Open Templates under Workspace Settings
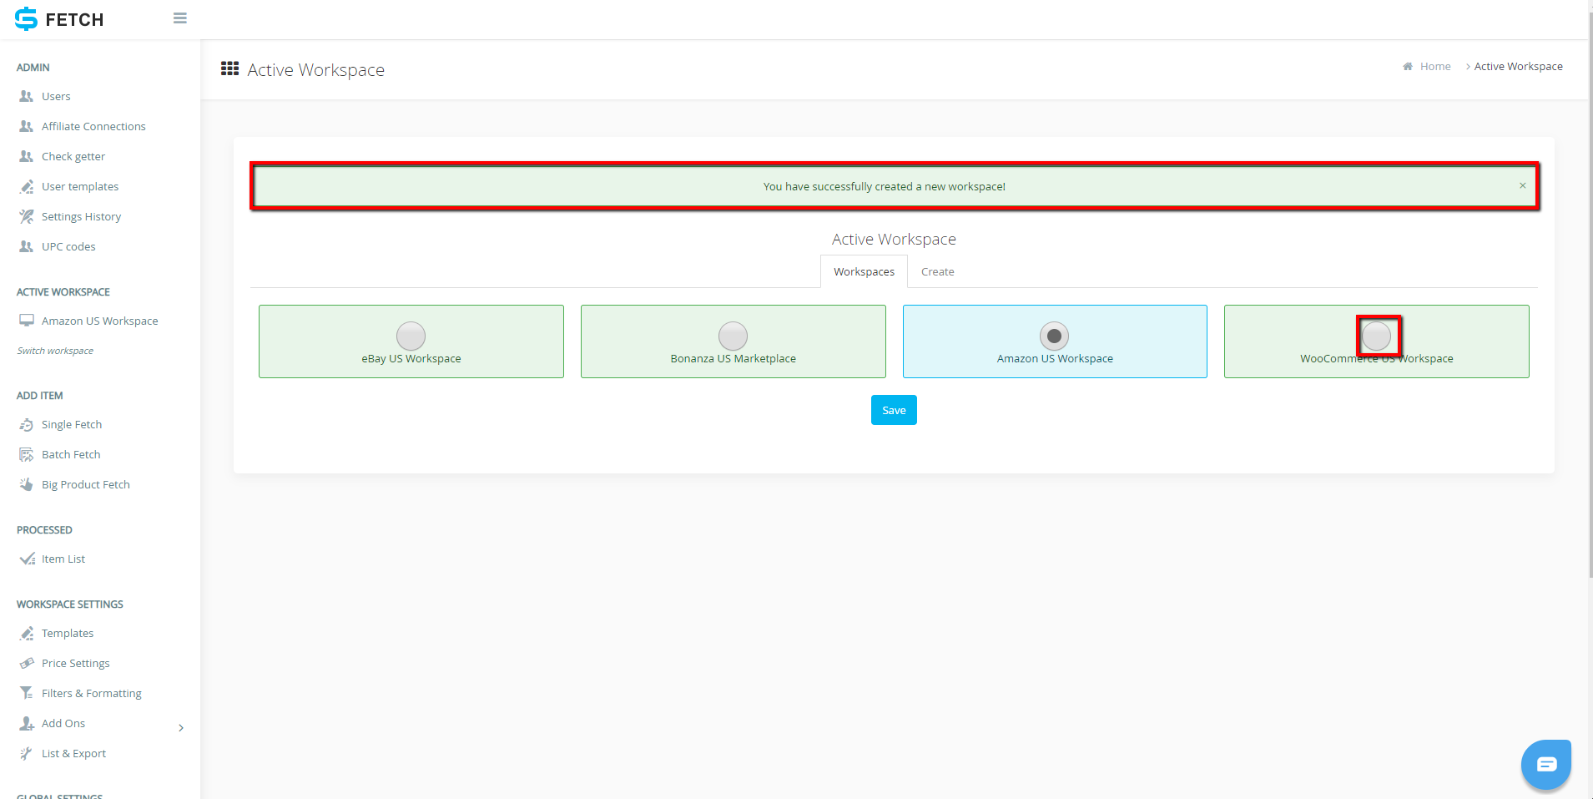 [68, 633]
